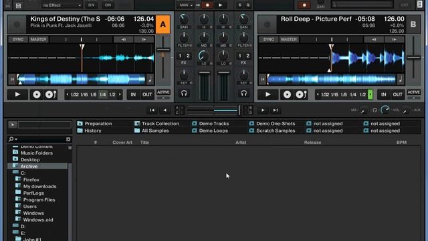Viewport: 428px width, 241px height.
Task: Open search options dropdown magnifier
Action: coord(13,139)
